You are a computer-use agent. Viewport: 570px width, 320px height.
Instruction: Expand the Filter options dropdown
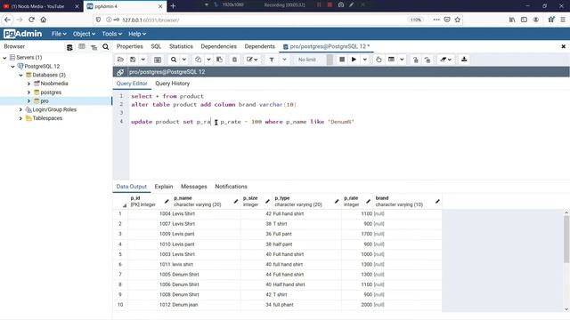(x=284, y=60)
